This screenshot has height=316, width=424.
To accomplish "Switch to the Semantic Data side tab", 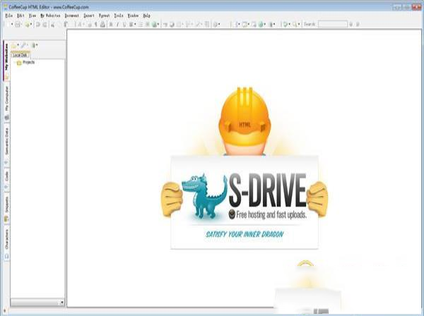I will (x=7, y=145).
